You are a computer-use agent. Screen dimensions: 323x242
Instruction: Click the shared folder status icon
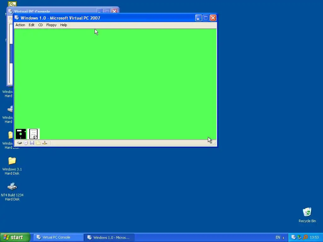click(38, 143)
